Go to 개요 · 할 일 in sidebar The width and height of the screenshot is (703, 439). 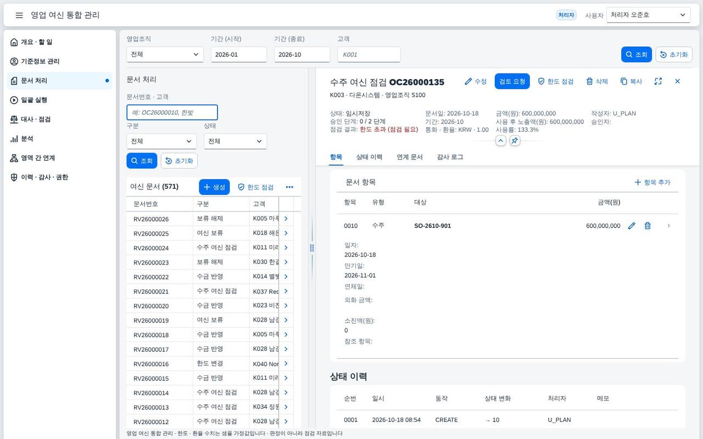(x=60, y=42)
